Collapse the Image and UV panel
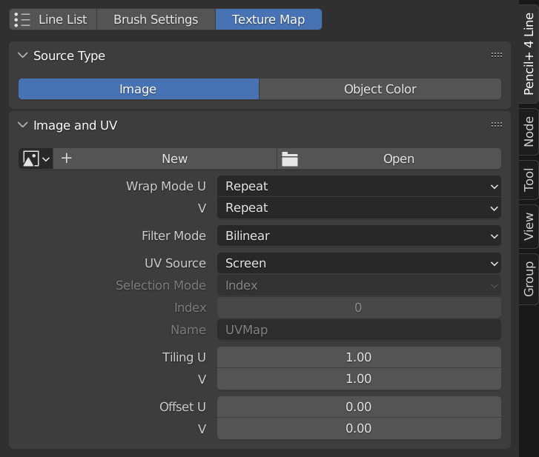 click(x=22, y=125)
